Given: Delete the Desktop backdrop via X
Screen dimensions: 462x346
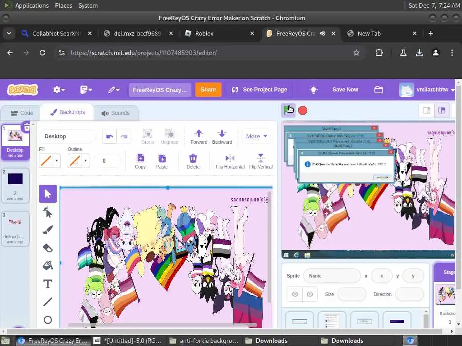Looking at the screenshot, I should coord(27,128).
